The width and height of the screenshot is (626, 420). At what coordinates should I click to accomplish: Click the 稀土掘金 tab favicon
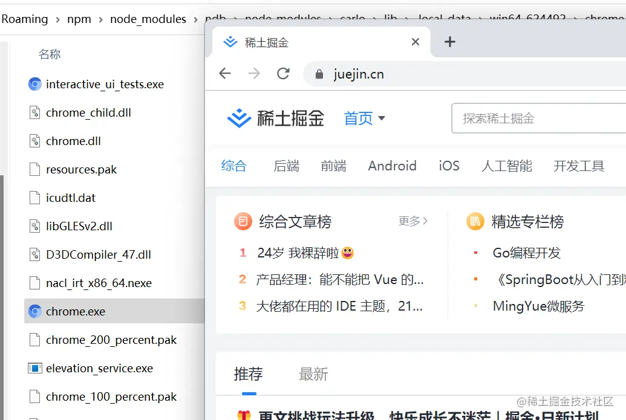pyautogui.click(x=230, y=42)
